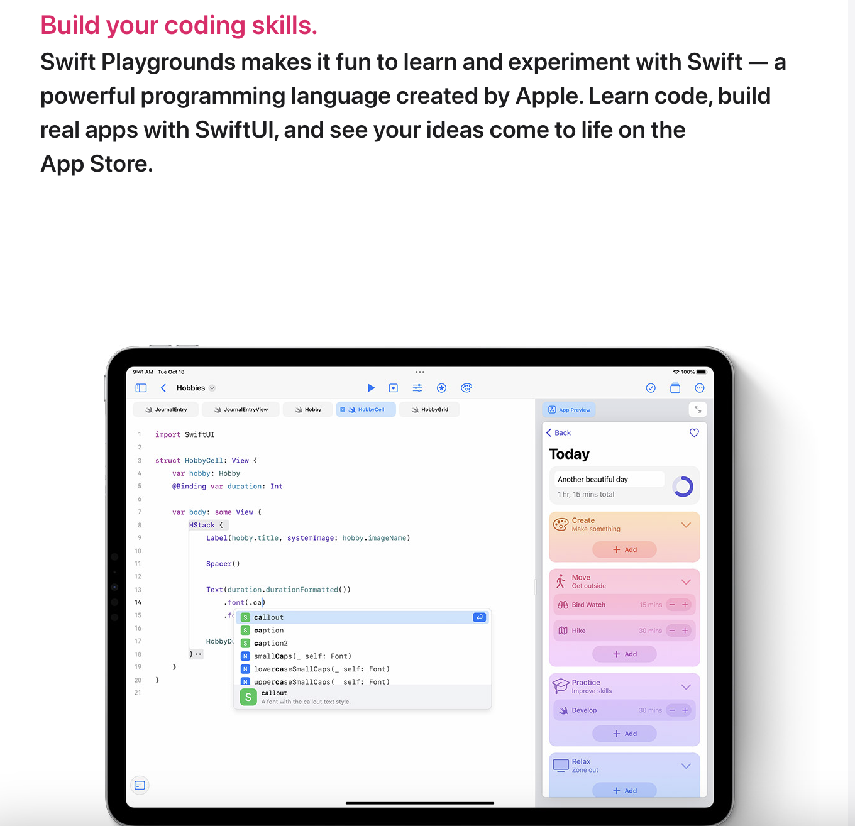Screen dimensions: 855x826
Task: Click the checkmark circle icon in toolbar
Action: 651,388
